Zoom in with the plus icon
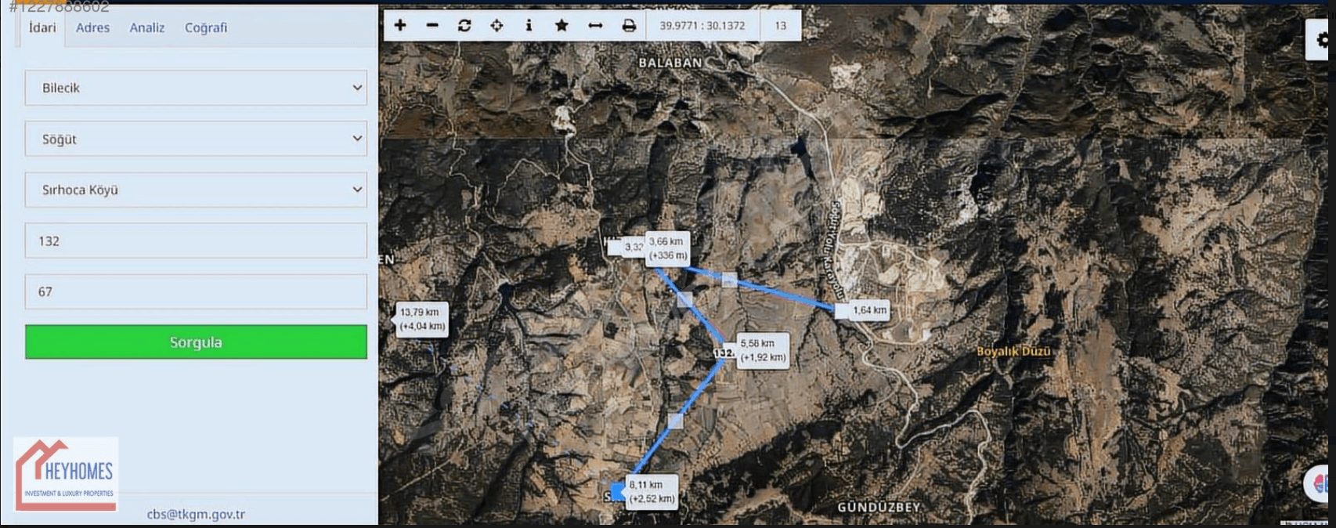Image resolution: width=1336 pixels, height=528 pixels. pos(400,26)
